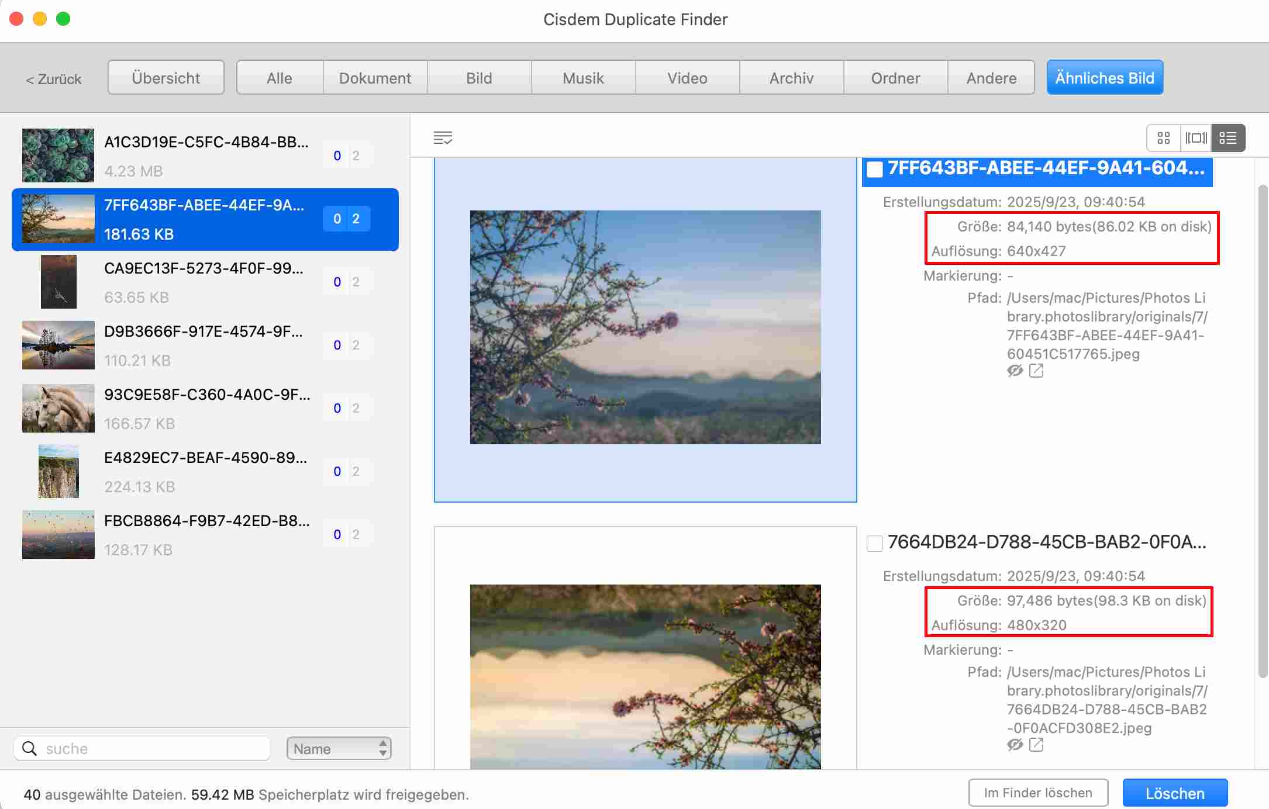Switch to list detail view
Image resolution: width=1269 pixels, height=809 pixels.
click(x=1228, y=138)
